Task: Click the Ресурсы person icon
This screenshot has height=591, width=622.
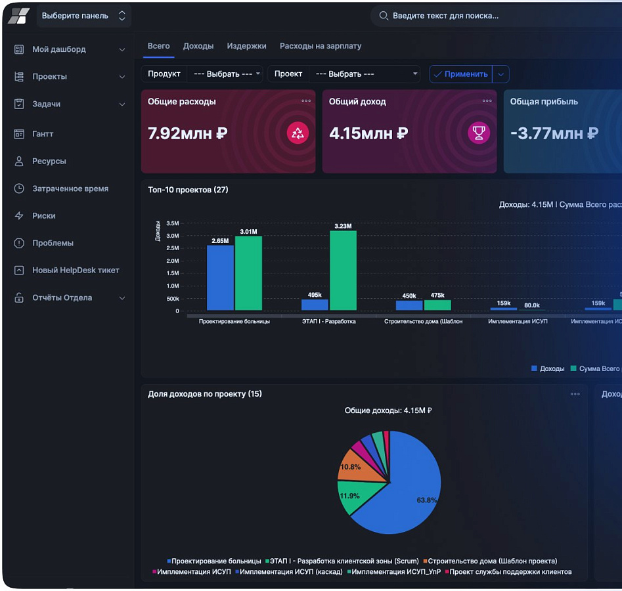Action: [x=18, y=161]
